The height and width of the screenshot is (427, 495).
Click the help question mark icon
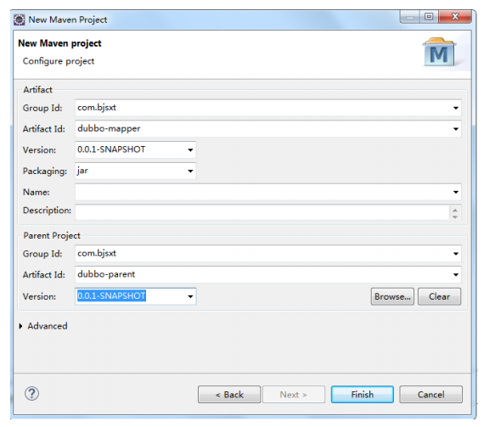coord(32,394)
